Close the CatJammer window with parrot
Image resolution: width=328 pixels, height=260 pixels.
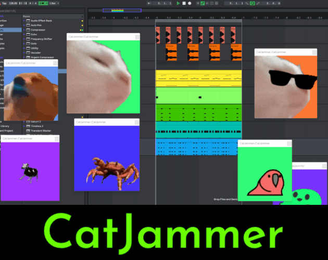pyautogui.click(x=289, y=144)
